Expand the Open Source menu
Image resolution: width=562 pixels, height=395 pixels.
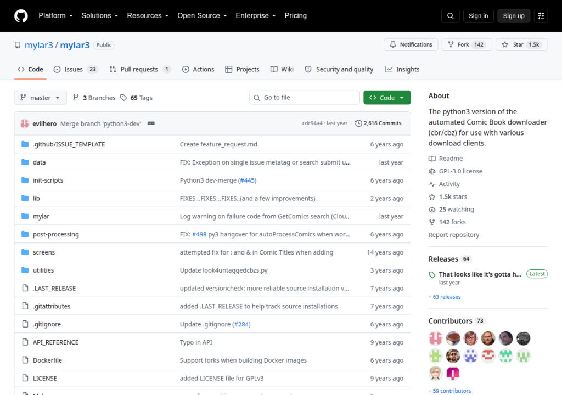point(202,16)
